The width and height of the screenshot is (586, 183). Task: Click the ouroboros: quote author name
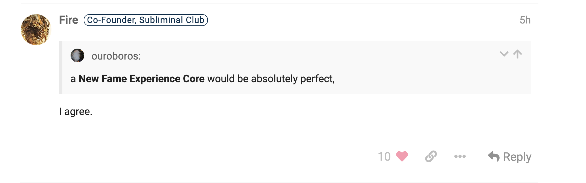(x=116, y=56)
